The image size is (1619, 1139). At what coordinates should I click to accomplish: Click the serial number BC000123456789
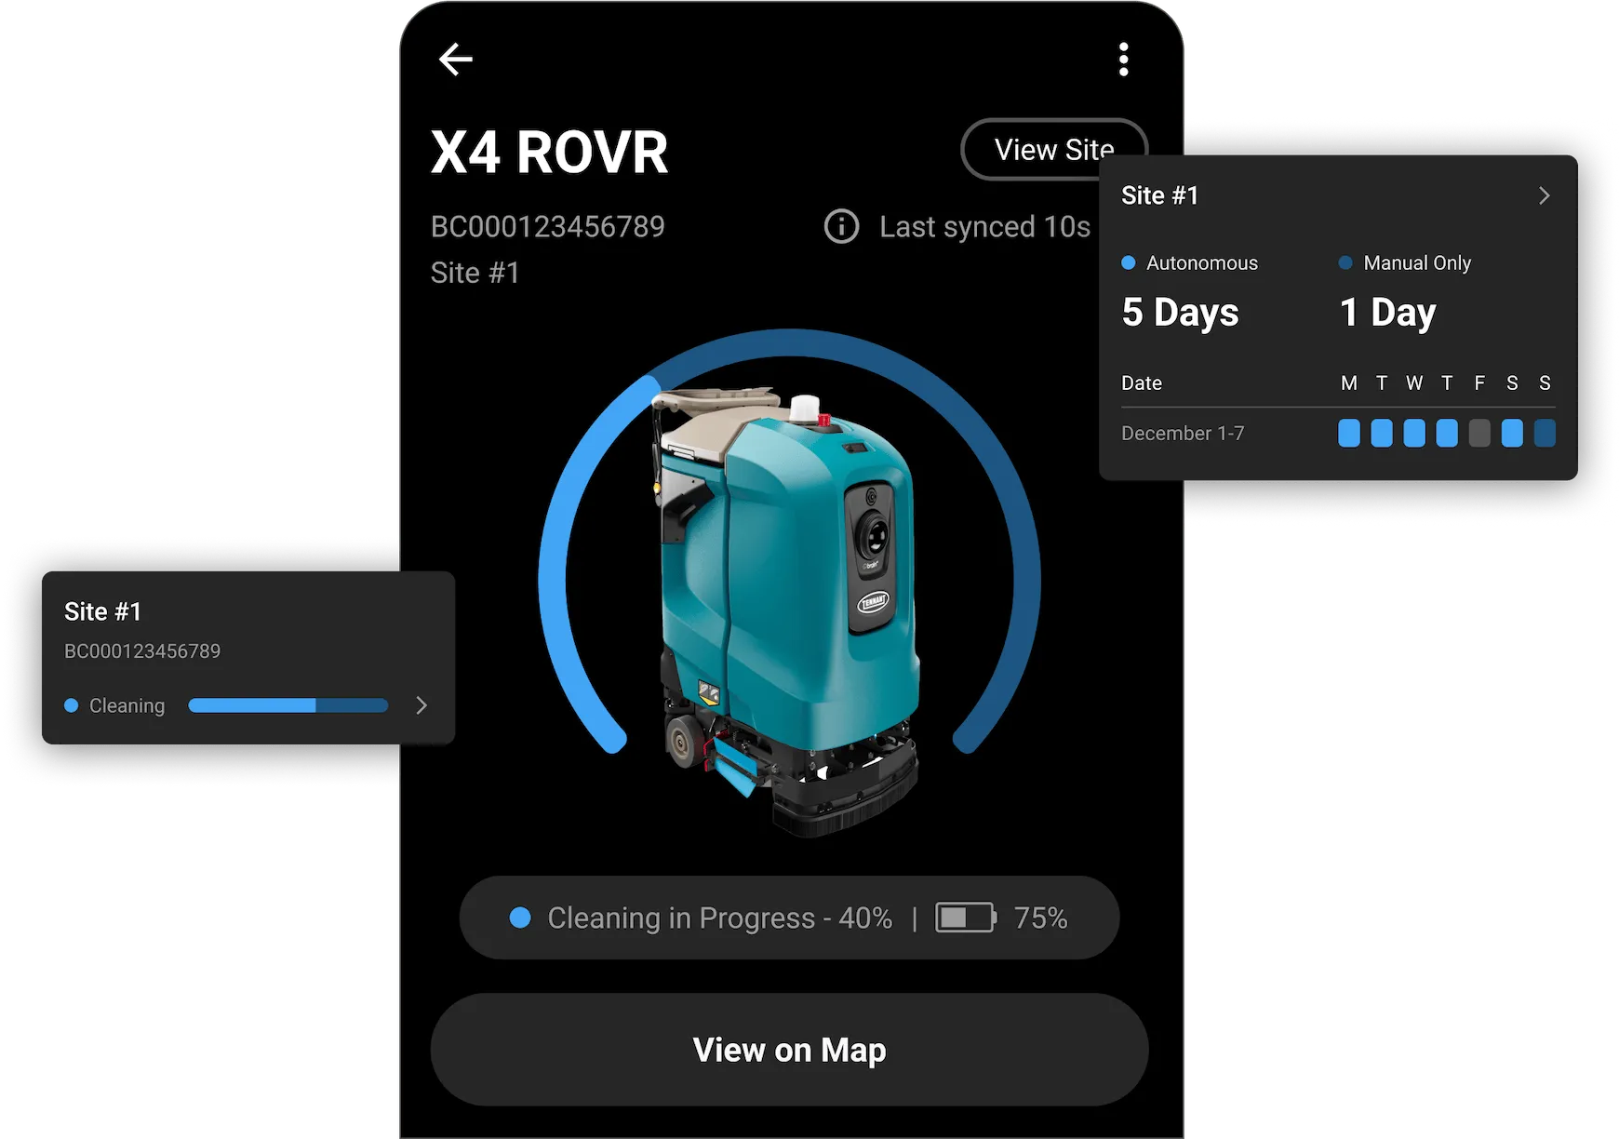(547, 226)
